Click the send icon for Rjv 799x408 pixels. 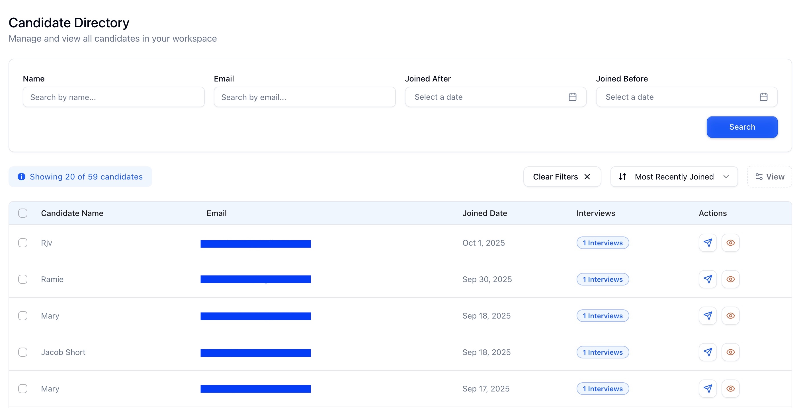click(708, 243)
